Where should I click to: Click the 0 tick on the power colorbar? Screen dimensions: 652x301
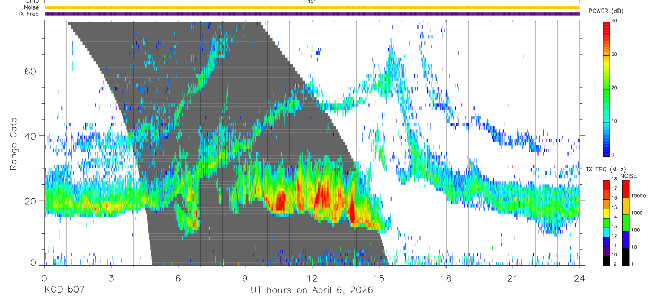[x=613, y=154]
